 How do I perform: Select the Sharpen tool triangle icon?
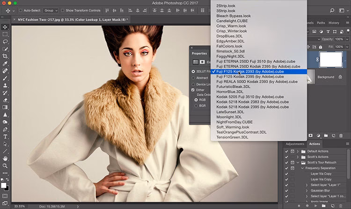5,115
